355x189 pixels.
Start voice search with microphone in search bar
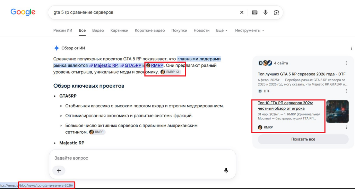point(266,12)
